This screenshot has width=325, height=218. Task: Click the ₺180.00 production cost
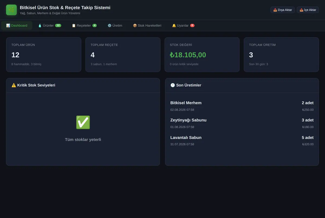pos(308,127)
